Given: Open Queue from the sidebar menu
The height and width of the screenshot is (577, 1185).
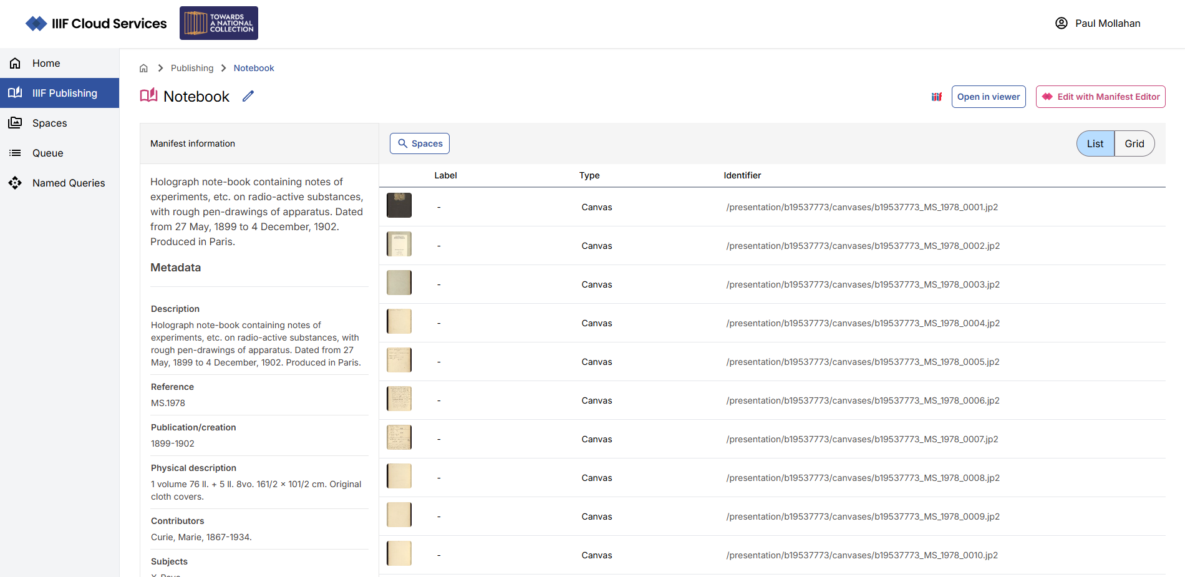Looking at the screenshot, I should pyautogui.click(x=48, y=153).
